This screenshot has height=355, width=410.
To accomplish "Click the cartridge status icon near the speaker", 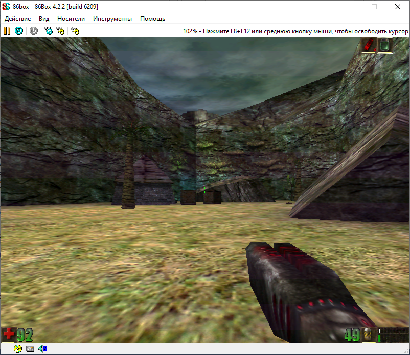I will (30, 349).
